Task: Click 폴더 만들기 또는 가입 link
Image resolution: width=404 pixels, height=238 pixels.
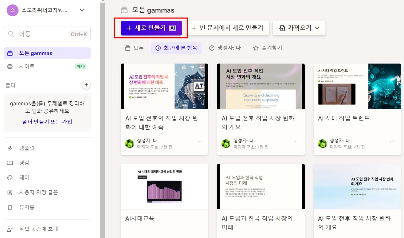Action: [x=47, y=122]
